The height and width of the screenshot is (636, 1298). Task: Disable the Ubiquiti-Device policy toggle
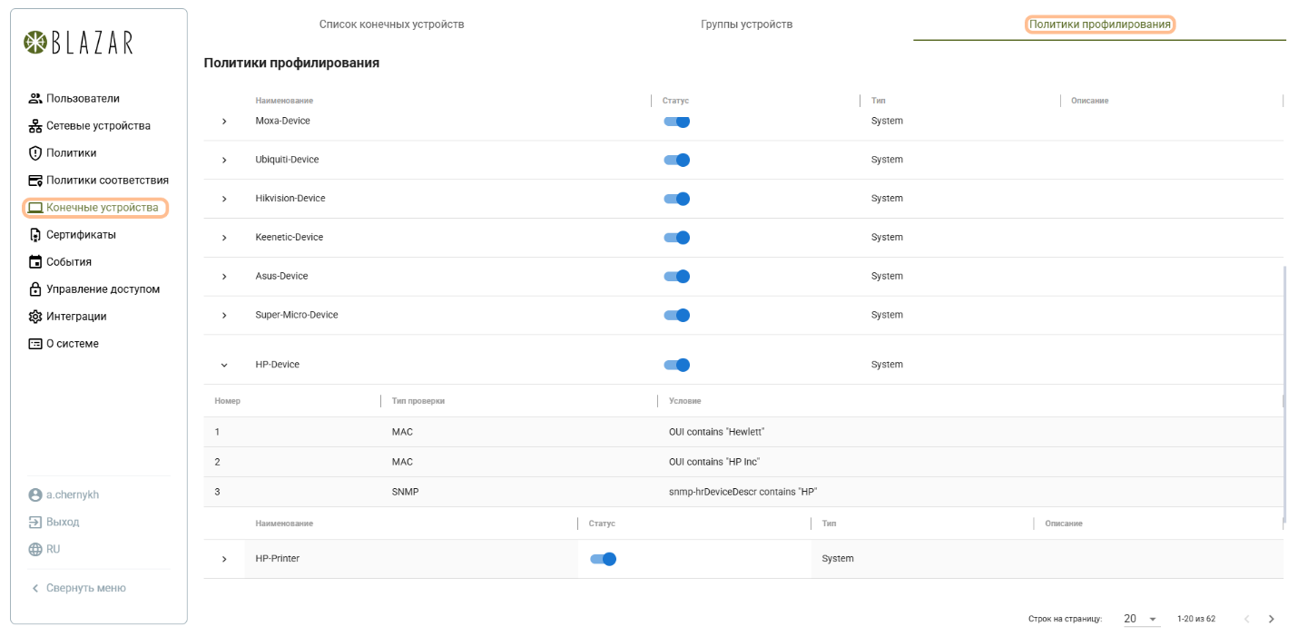point(677,160)
